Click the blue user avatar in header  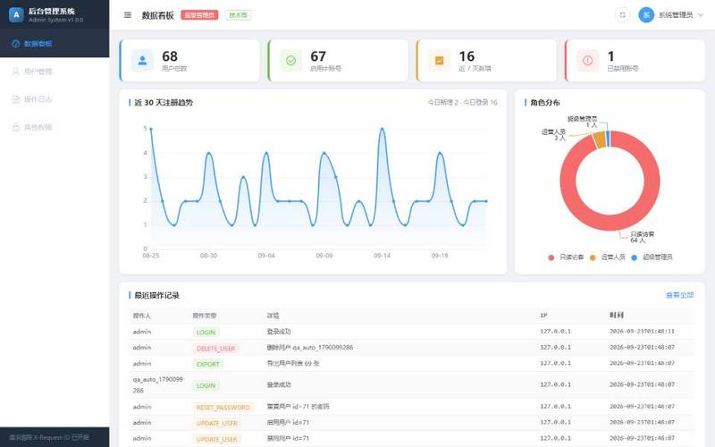tap(646, 15)
